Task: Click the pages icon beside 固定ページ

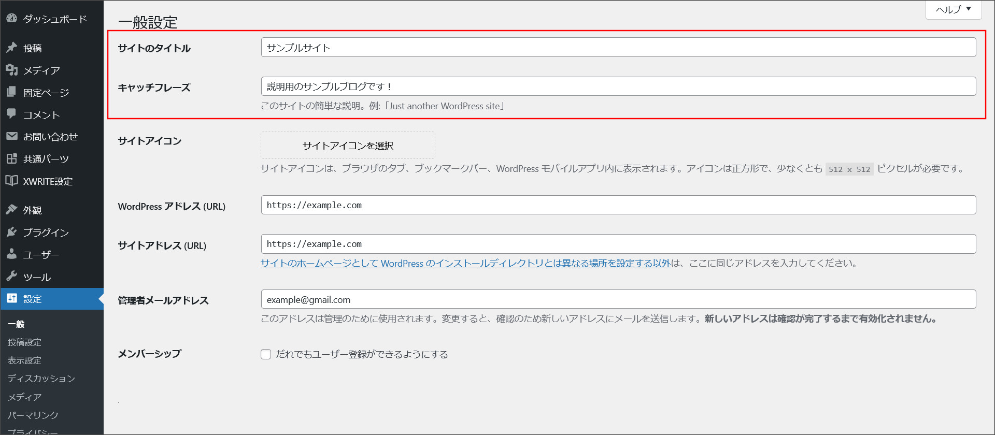Action: click(x=11, y=92)
